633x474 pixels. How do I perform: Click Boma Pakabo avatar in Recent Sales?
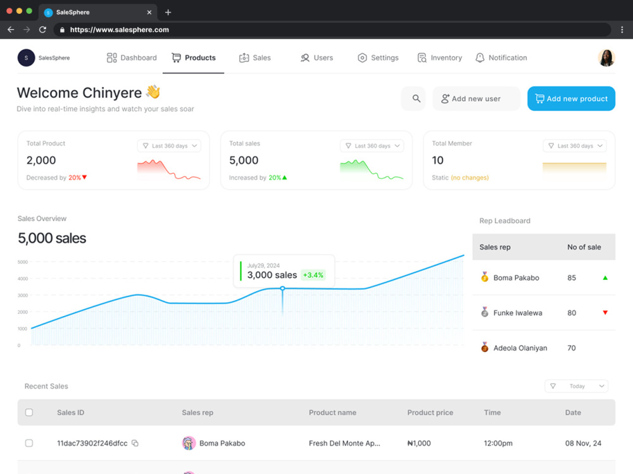click(x=189, y=443)
